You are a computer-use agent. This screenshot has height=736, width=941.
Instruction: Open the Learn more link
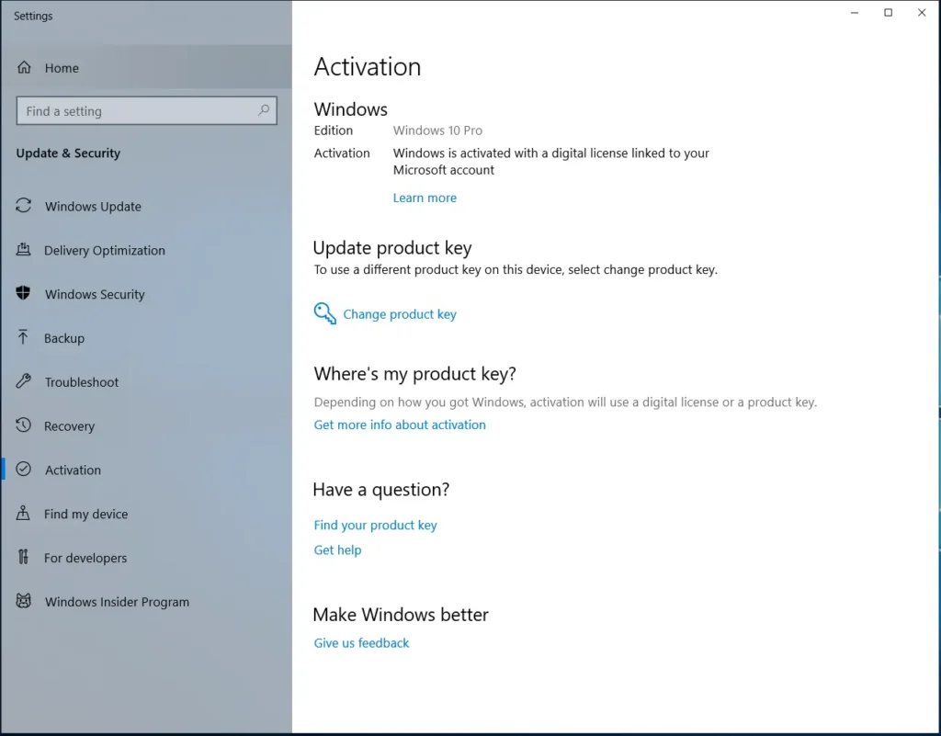pos(425,198)
